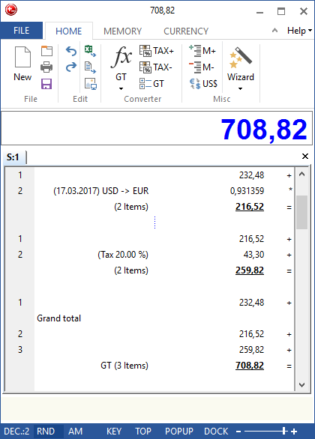
Task: Close the S:1 tape panel
Action: point(305,157)
